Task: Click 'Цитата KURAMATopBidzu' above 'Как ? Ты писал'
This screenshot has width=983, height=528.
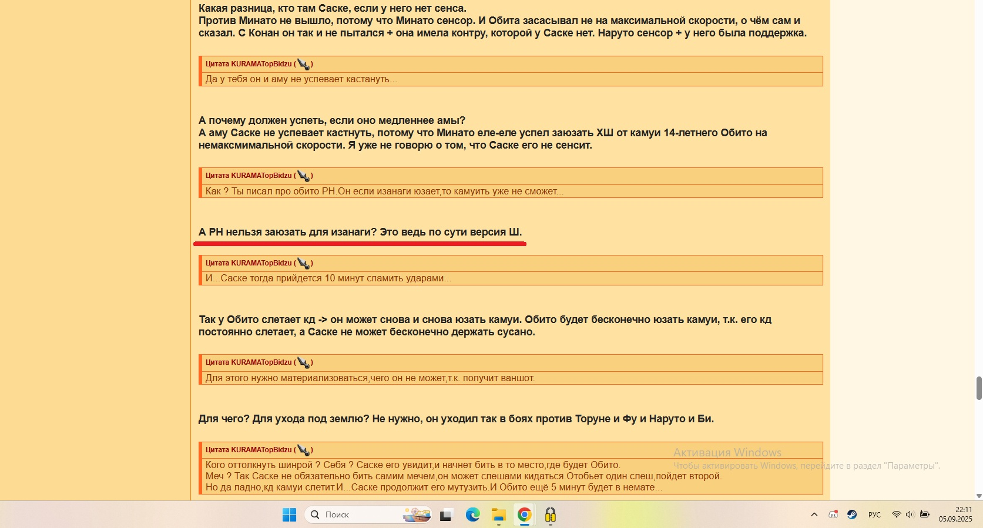Action: tap(249, 176)
